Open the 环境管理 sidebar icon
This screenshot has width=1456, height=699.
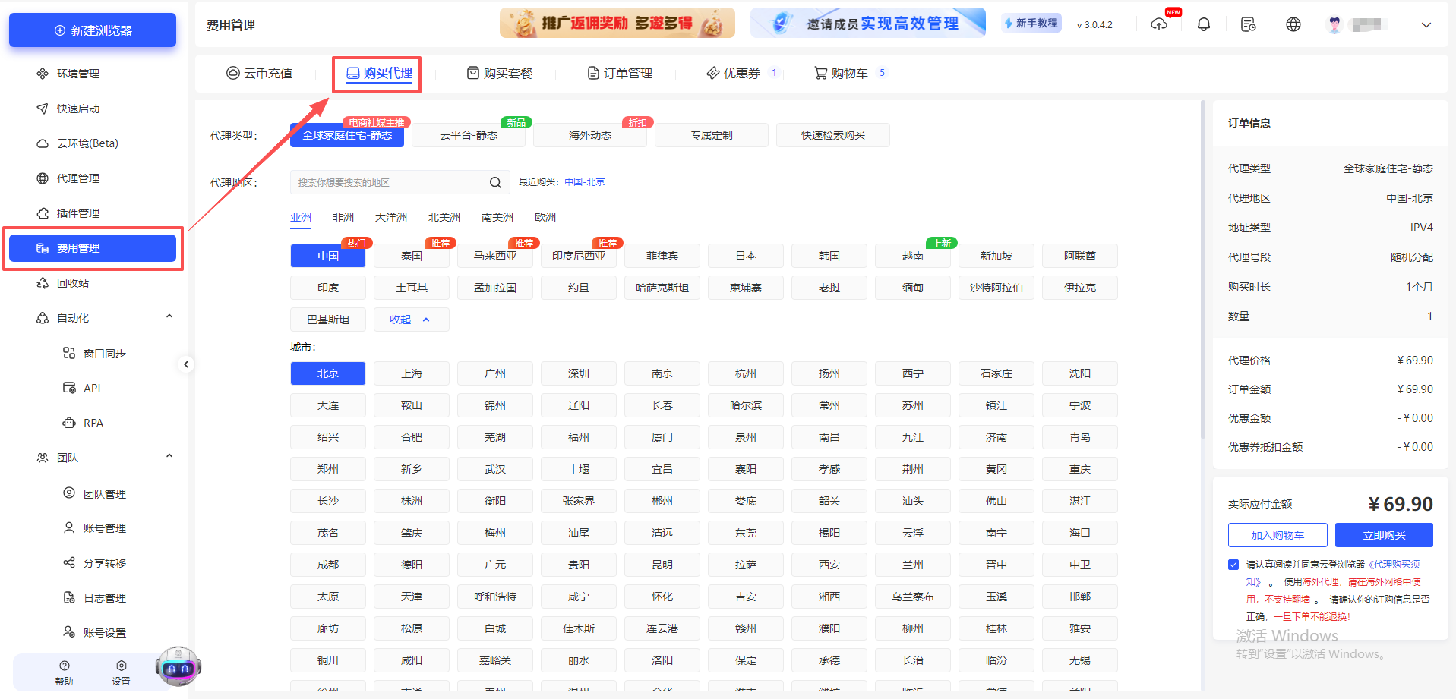click(x=43, y=73)
